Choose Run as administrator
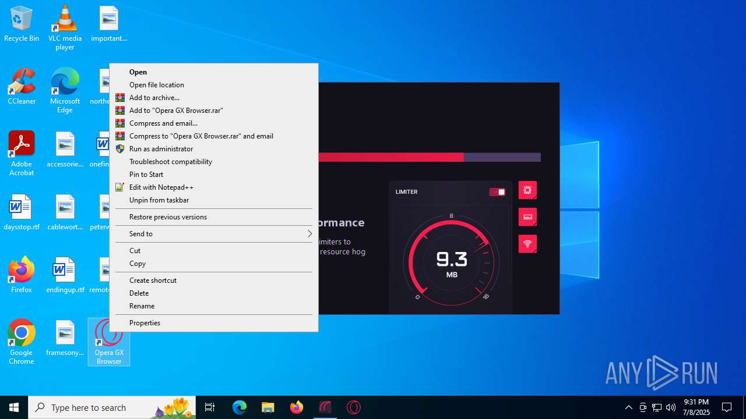 [214, 149]
